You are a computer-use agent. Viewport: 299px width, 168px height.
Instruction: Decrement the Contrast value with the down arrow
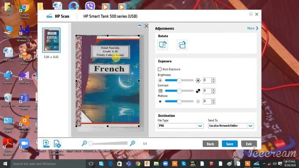(x=214, y=92)
